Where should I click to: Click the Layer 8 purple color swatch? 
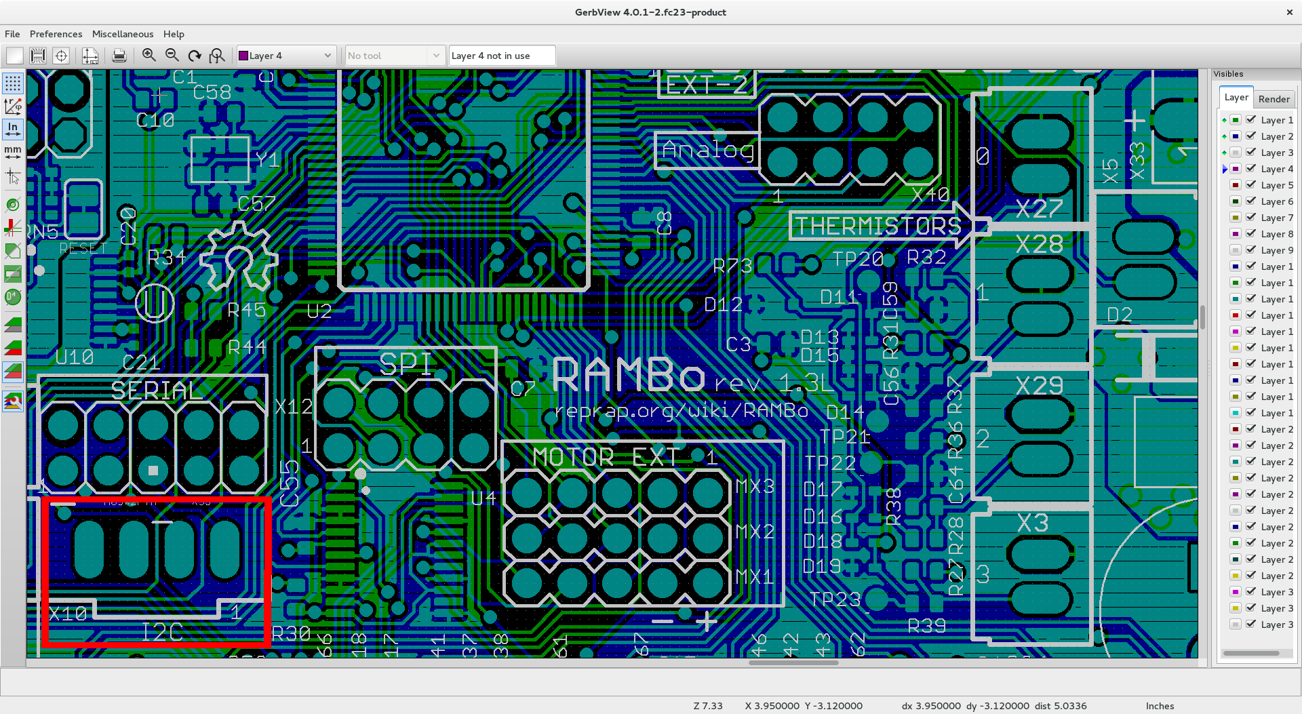(1236, 234)
